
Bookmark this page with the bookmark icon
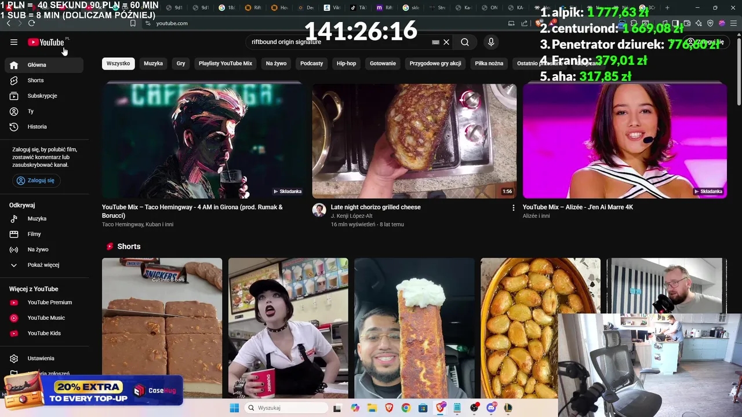(x=133, y=23)
